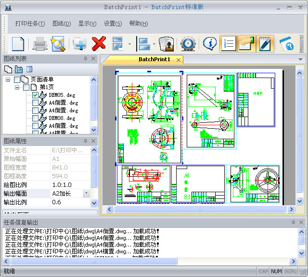Viewport: 308px width, 277px height.
Task: Close the BatchPrint1 document tab
Action: click(178, 60)
